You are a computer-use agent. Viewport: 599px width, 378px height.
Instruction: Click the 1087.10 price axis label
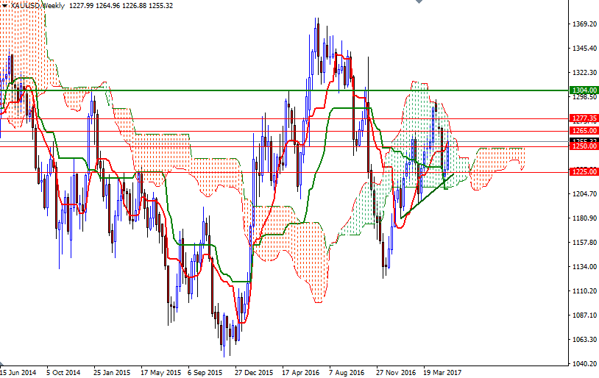point(584,315)
